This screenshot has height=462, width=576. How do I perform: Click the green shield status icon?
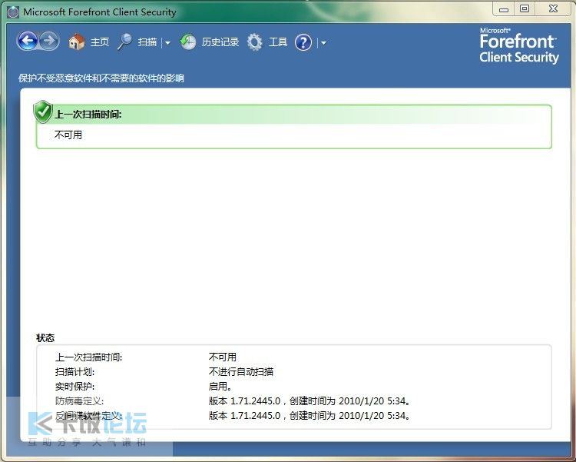(x=43, y=111)
